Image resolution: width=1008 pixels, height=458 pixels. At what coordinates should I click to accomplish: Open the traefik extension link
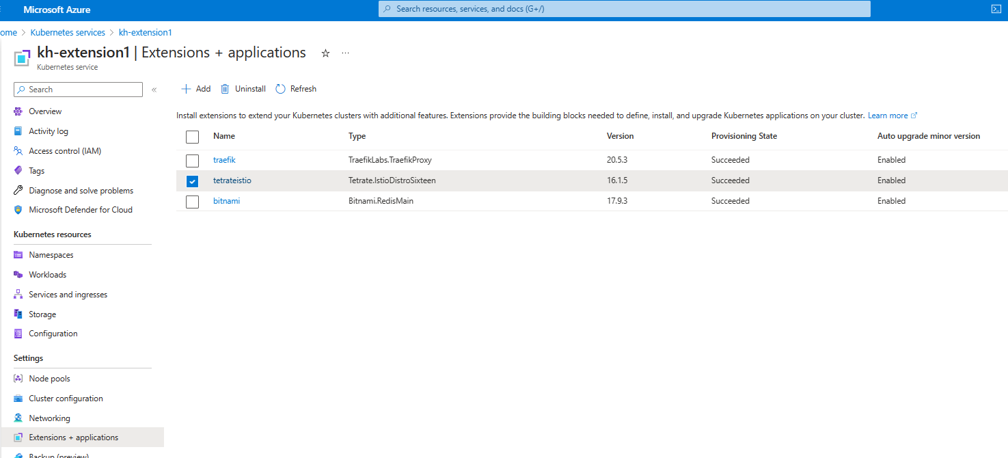(x=224, y=160)
